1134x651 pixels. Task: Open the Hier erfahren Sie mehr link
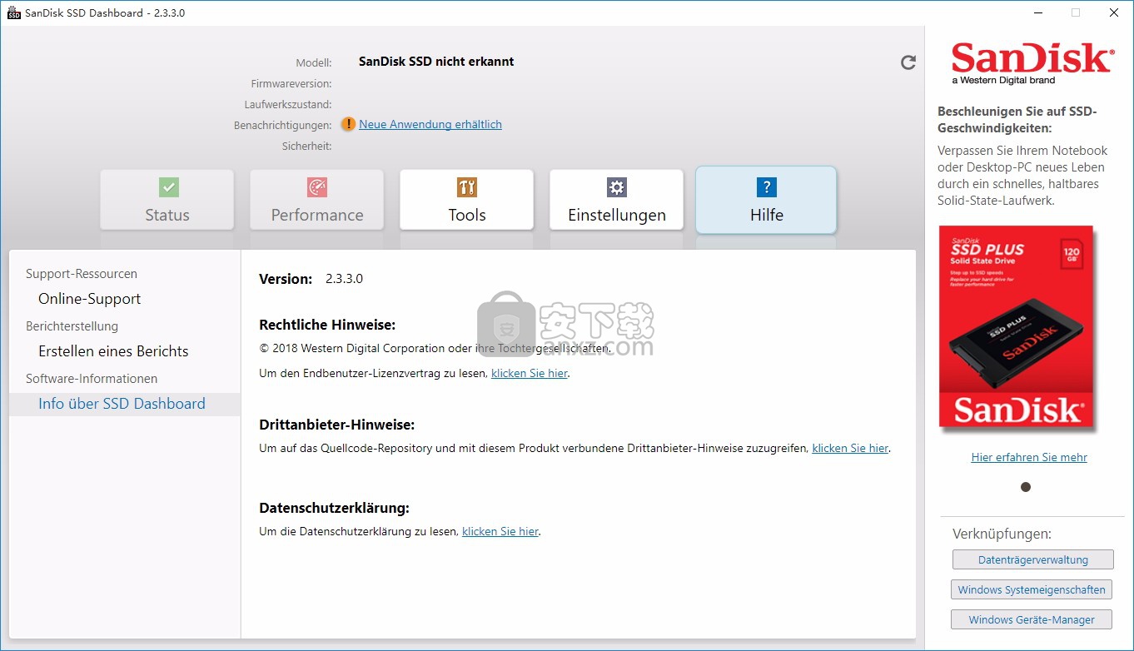(x=1029, y=457)
